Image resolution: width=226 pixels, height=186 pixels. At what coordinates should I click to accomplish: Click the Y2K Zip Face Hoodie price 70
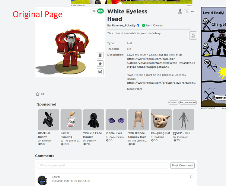click(87, 144)
